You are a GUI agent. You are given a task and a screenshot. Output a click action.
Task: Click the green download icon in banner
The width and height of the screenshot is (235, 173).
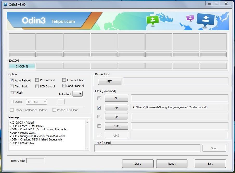(x=152, y=20)
